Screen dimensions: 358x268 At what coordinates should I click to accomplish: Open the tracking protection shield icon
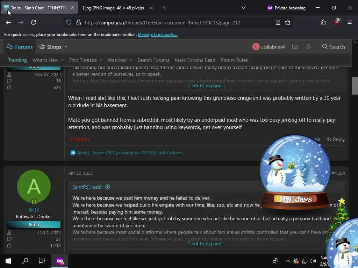69,23
